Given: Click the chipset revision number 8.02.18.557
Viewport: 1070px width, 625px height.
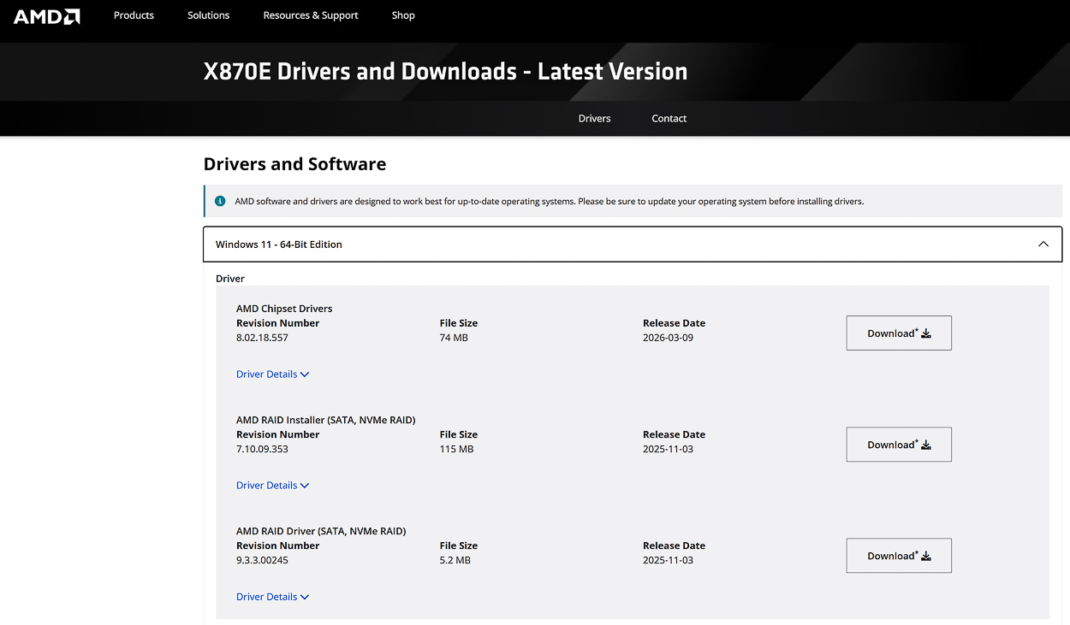Looking at the screenshot, I should coord(262,338).
